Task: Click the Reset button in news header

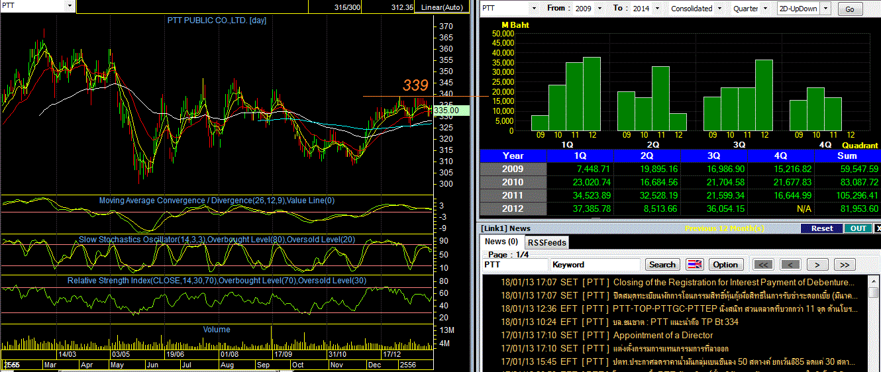Action: coord(821,228)
